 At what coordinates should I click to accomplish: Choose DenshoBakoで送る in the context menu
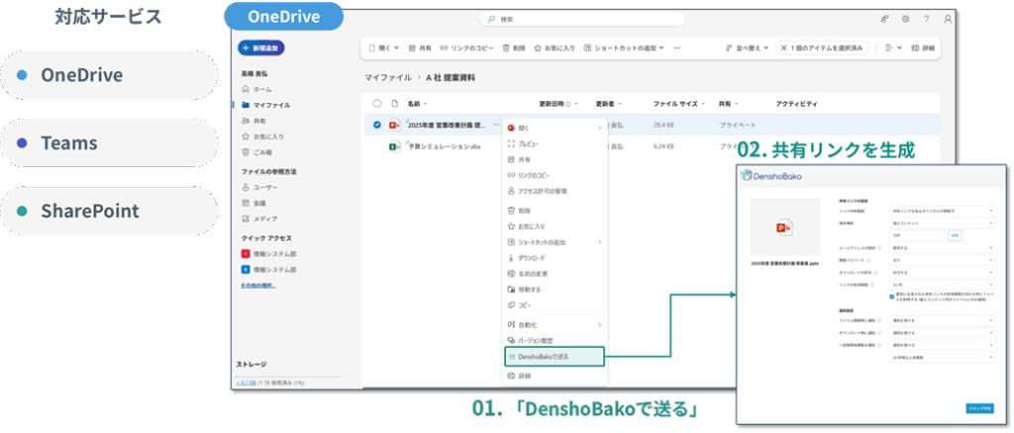[554, 357]
